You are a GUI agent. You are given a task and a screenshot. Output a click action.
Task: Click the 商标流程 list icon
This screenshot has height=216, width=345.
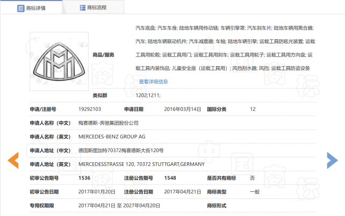[x=83, y=8]
